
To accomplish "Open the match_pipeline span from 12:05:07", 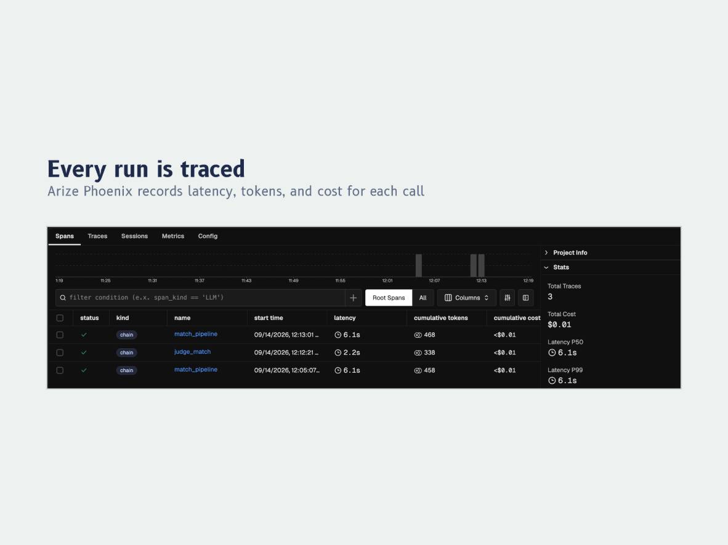I will 196,369.
